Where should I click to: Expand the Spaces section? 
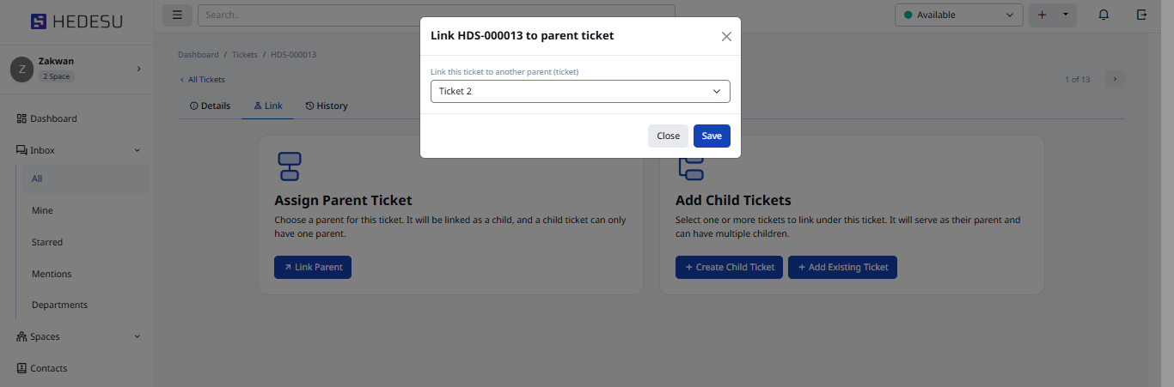137,336
